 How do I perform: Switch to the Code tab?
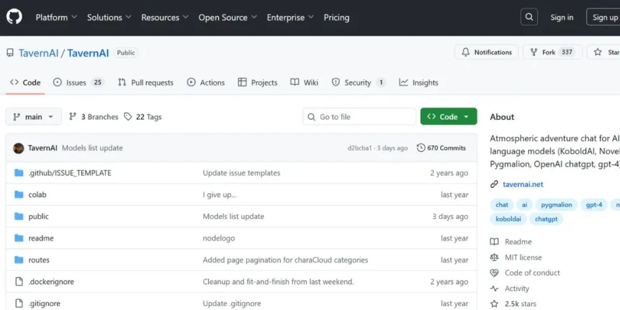tap(25, 82)
